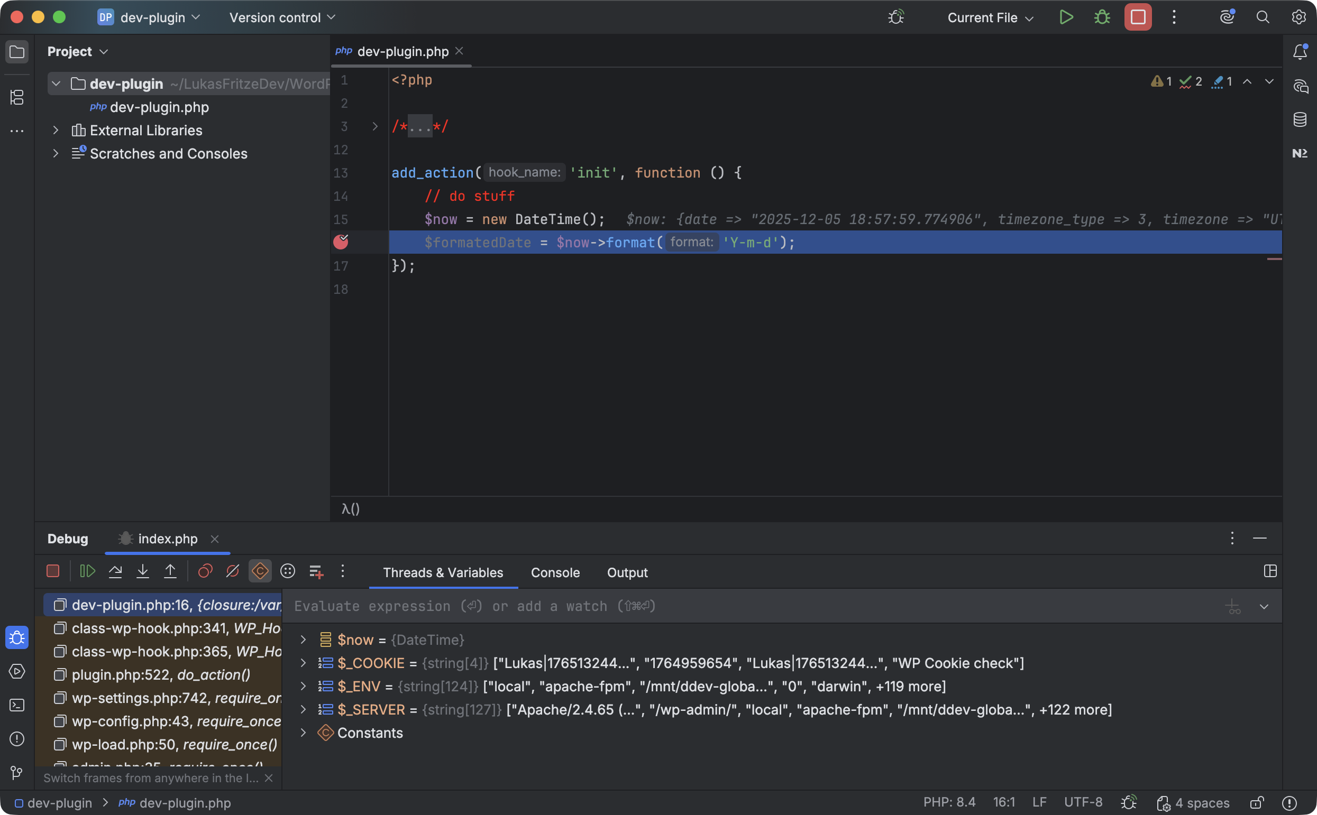Step over the current line
The image size is (1317, 815).
coord(115,571)
